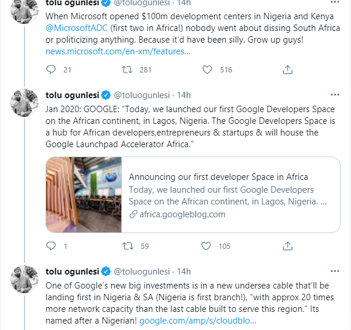The height and width of the screenshot is (330, 351).
Task: Open more options on undersea cable tweet
Action: pyautogui.click(x=335, y=271)
